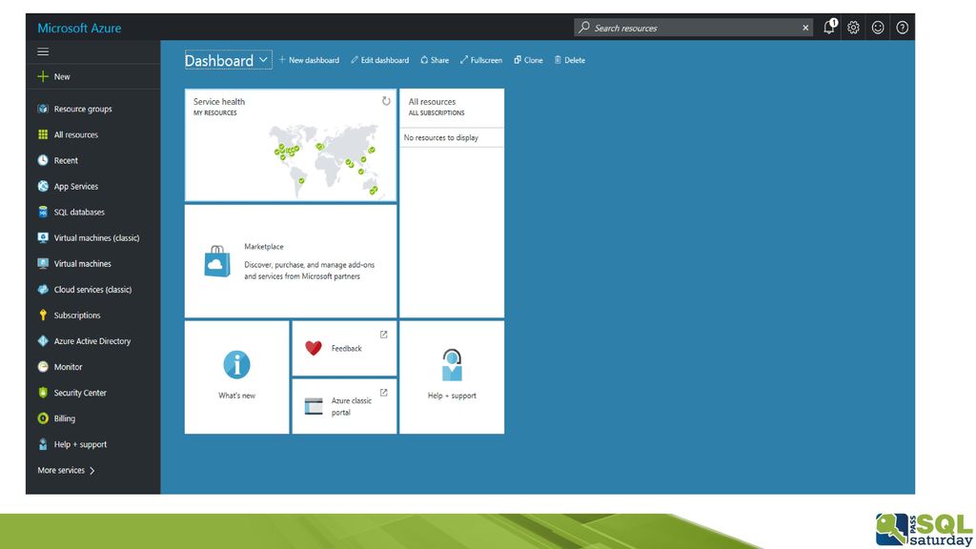
Task: Select Resource groups menu label
Action: (83, 109)
